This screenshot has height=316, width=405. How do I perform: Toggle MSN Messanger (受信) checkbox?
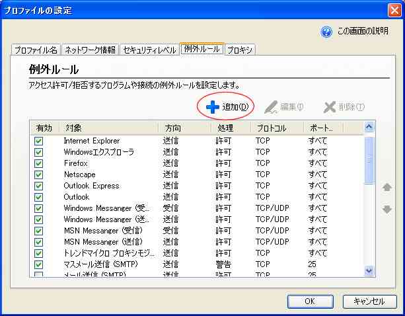pos(38,231)
